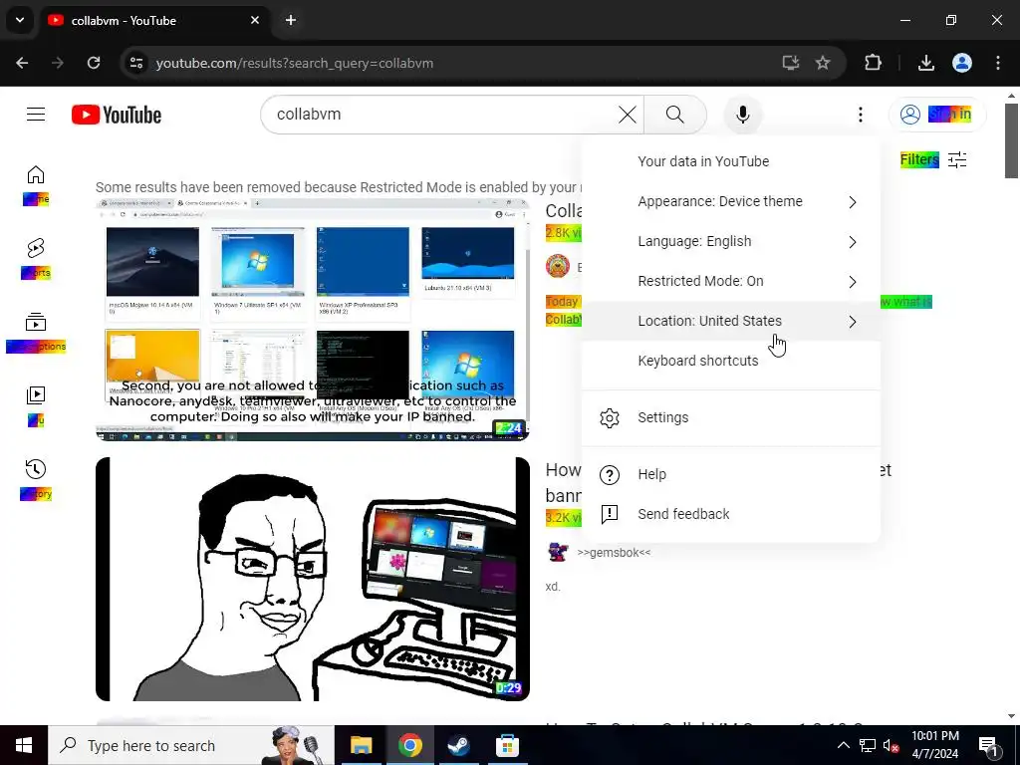
Task: Click in the collabvm search field
Action: [442, 115]
